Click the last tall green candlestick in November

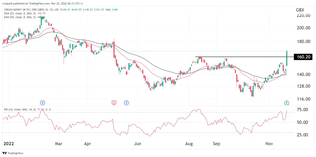tap(287, 58)
